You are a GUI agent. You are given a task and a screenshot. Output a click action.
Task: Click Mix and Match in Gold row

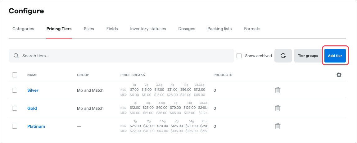pyautogui.click(x=90, y=108)
